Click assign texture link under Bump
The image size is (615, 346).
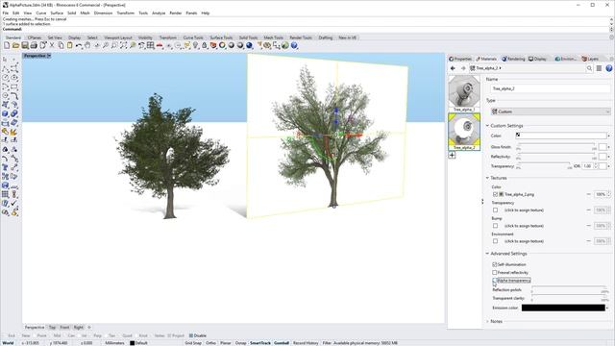point(524,226)
